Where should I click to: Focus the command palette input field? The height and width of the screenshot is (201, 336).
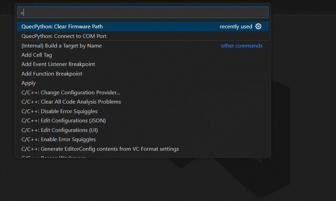pos(143,12)
